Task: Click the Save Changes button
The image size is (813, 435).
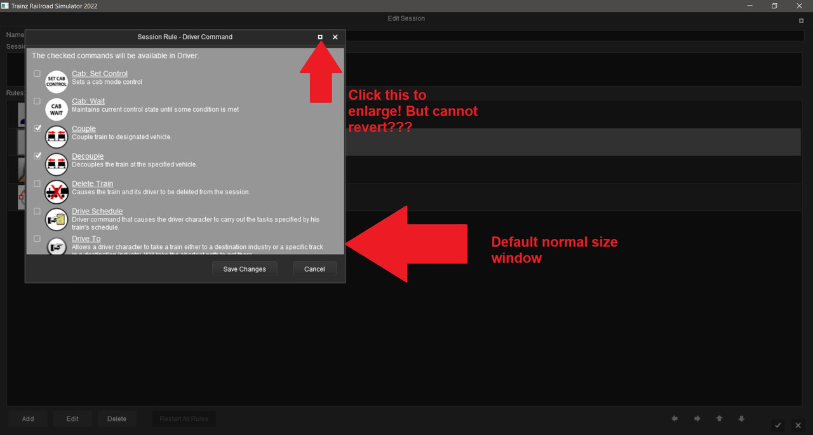Action: pyautogui.click(x=245, y=269)
